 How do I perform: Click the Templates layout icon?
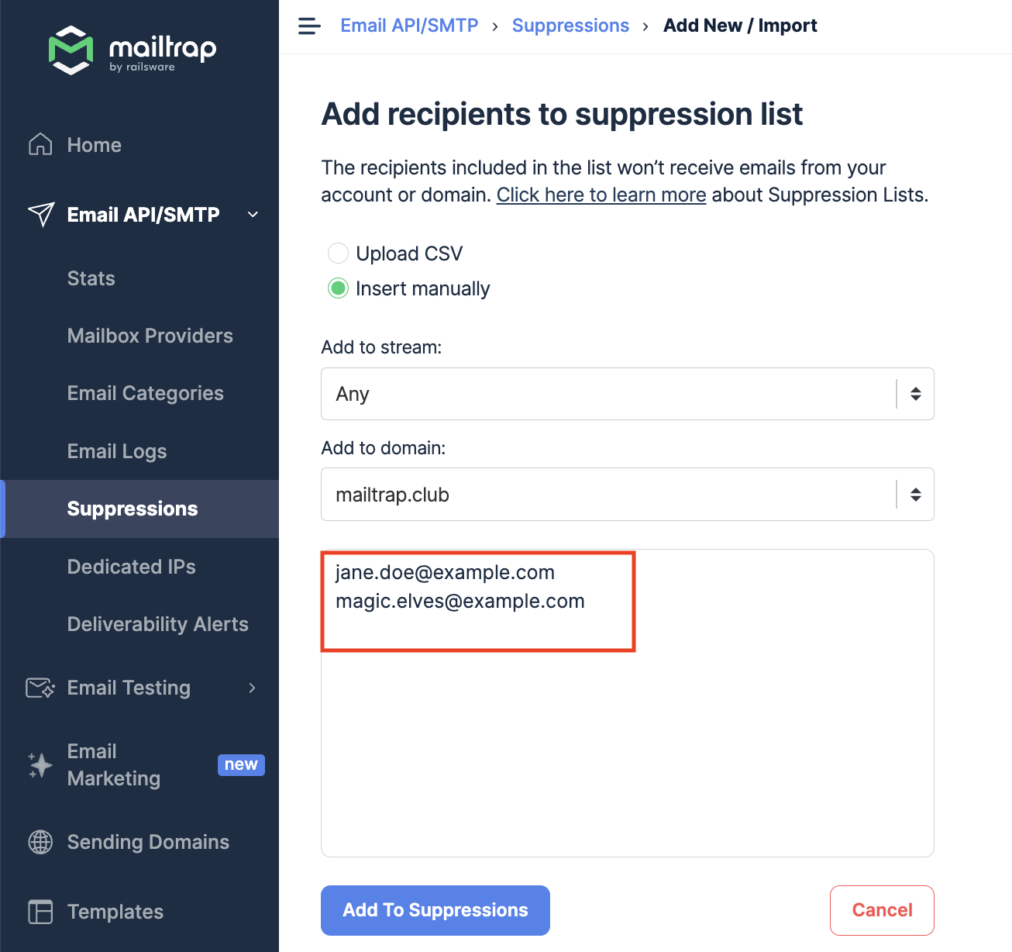click(40, 912)
